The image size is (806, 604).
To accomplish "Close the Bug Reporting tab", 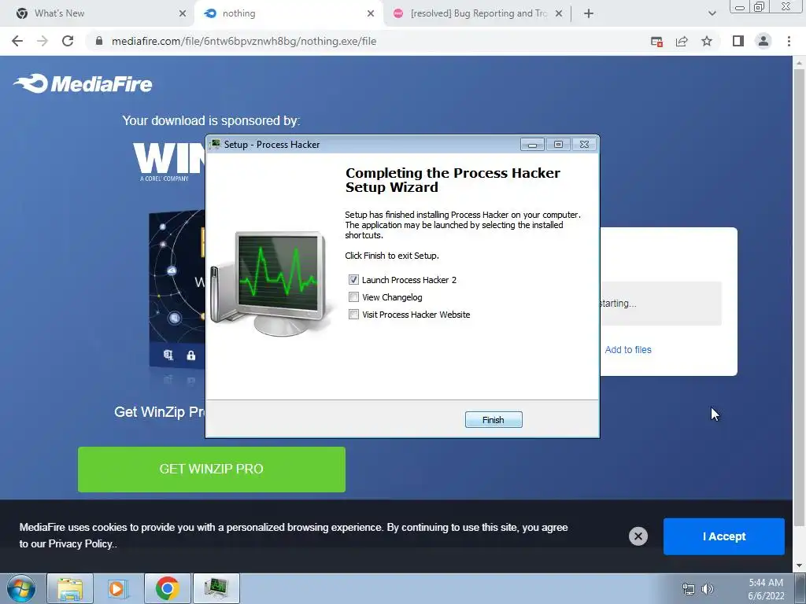I will point(559,13).
